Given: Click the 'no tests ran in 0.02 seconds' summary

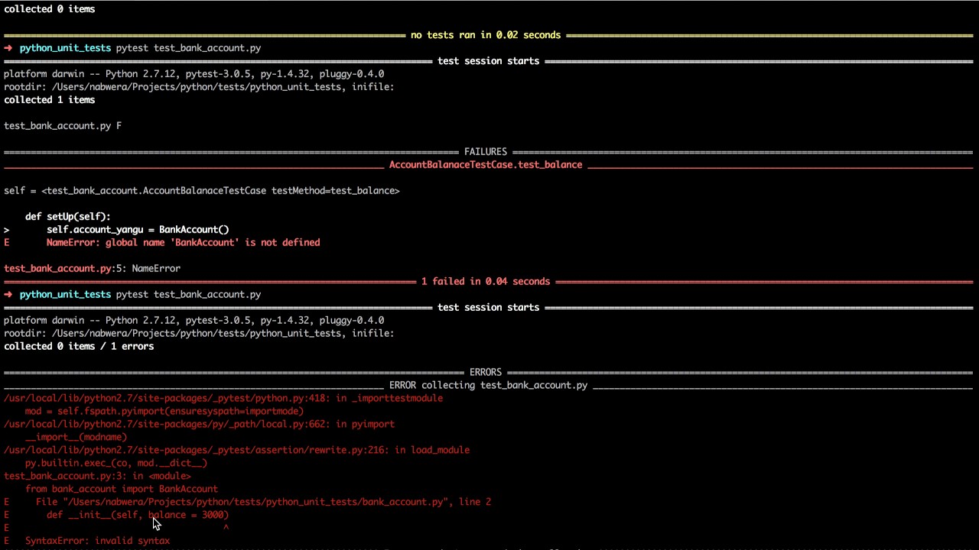Looking at the screenshot, I should pyautogui.click(x=485, y=35).
